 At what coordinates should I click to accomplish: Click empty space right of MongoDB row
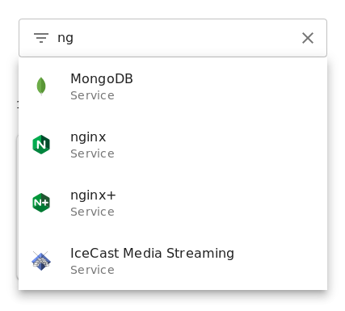pos(229,86)
